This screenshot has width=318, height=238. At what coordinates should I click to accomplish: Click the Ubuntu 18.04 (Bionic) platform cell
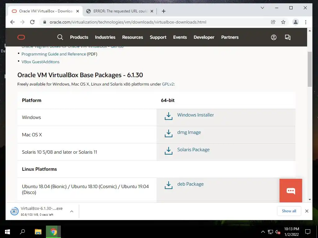click(87, 189)
